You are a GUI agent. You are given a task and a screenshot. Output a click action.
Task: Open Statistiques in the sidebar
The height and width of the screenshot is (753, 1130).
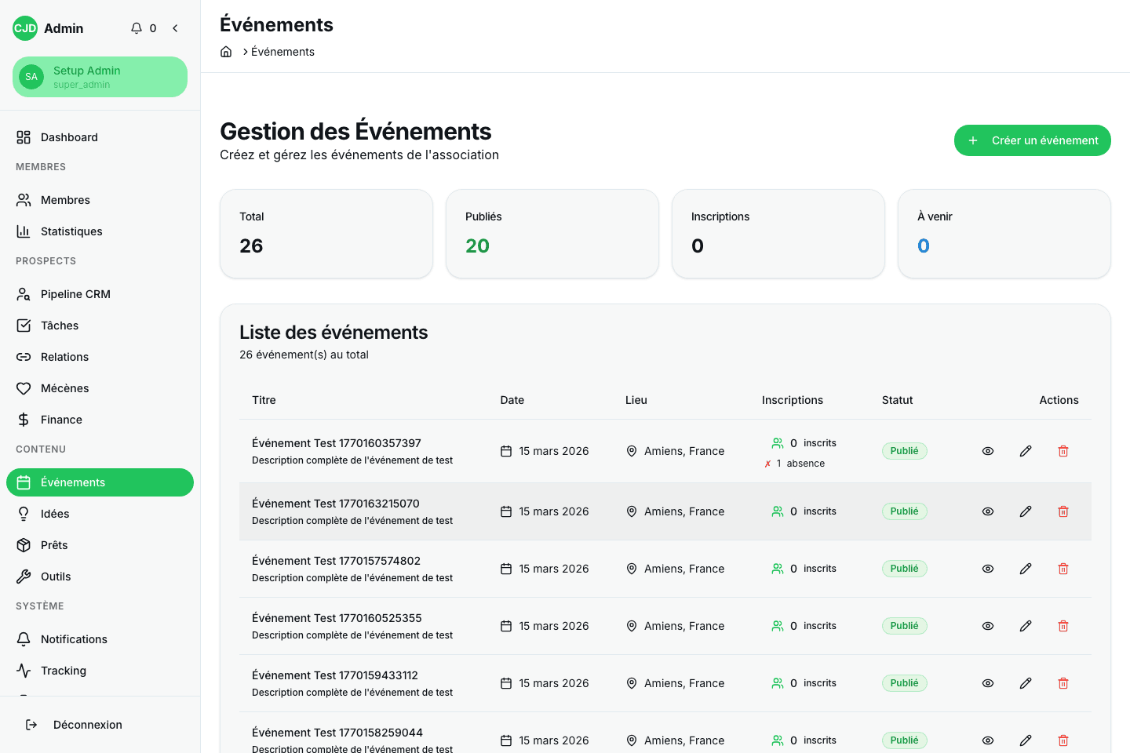100,231
